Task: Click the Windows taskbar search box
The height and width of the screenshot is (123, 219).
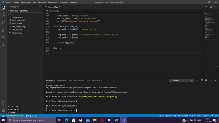Action: point(31,120)
